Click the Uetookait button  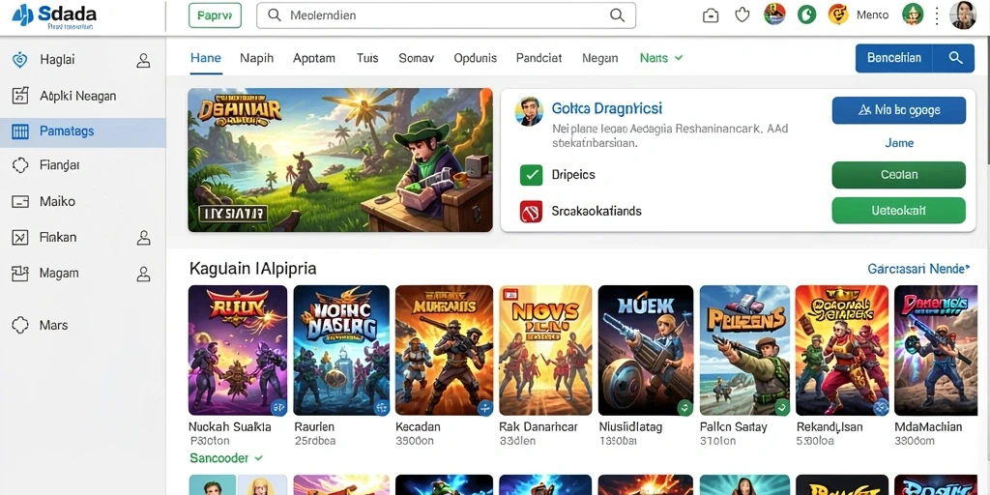[x=899, y=210]
